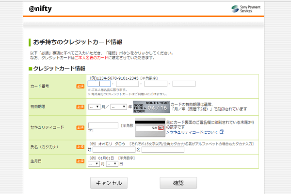
Task: Click the 必須 badge beside セキュリティコード
Action: 81,128
